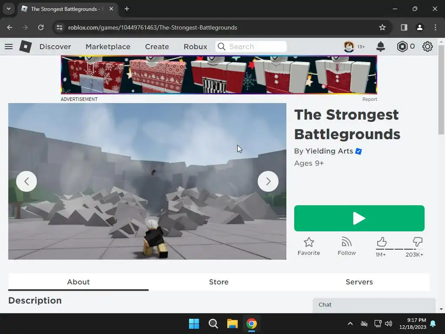The height and width of the screenshot is (334, 445).
Task: Open the Marketplace page
Action: pyautogui.click(x=108, y=47)
